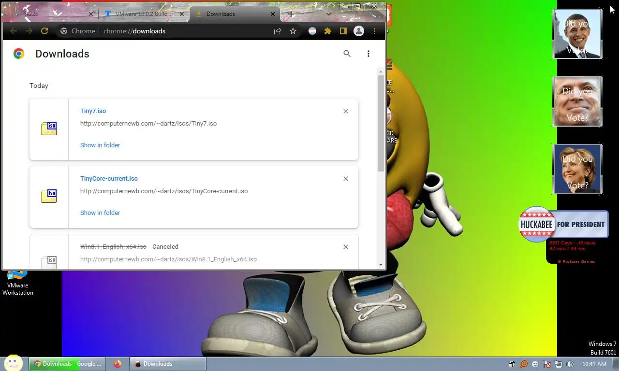This screenshot has width=619, height=371.
Task: Click the two-screens tray icon
Action: tap(512, 364)
